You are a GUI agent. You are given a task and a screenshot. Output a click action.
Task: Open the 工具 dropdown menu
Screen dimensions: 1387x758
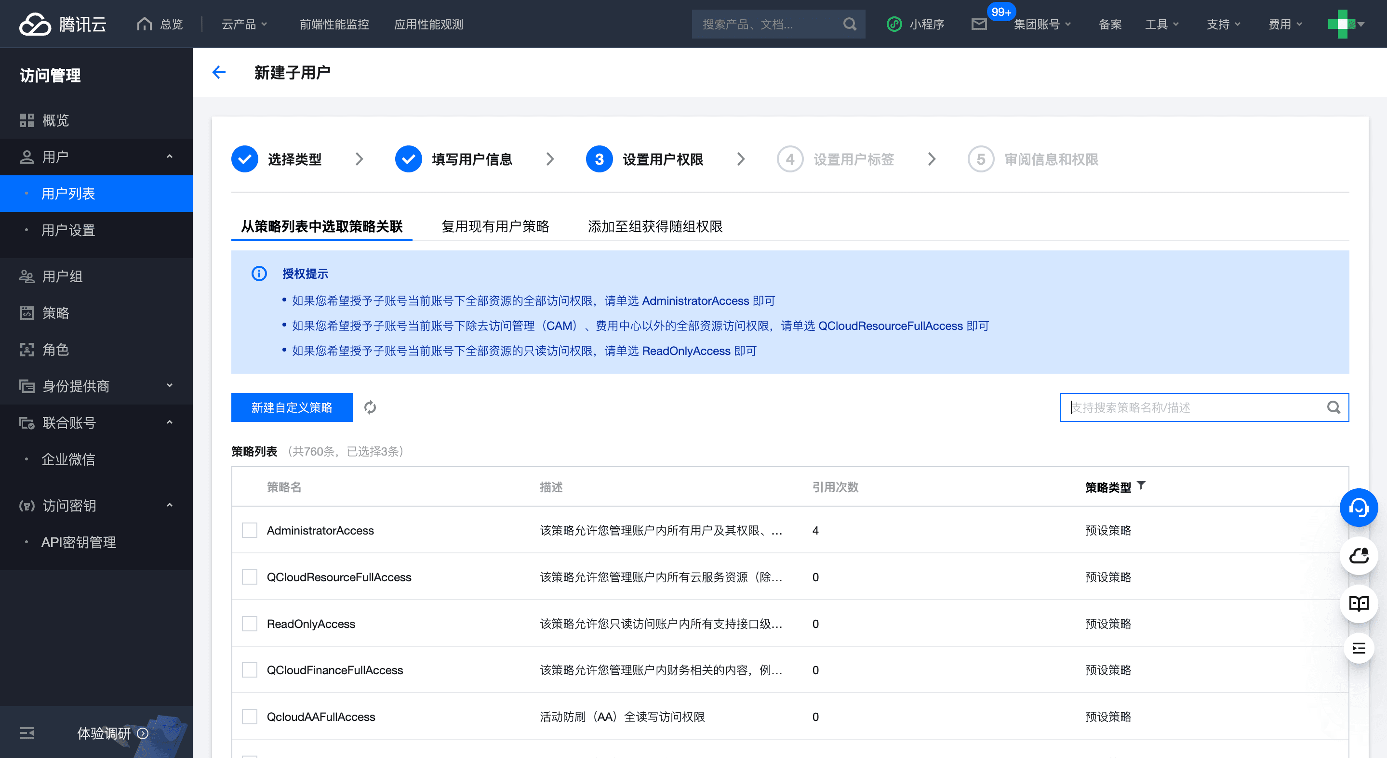(1162, 24)
